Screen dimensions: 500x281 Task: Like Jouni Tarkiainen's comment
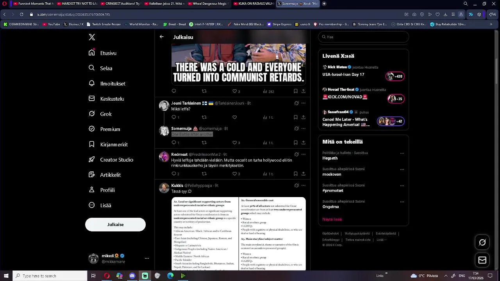(234, 117)
